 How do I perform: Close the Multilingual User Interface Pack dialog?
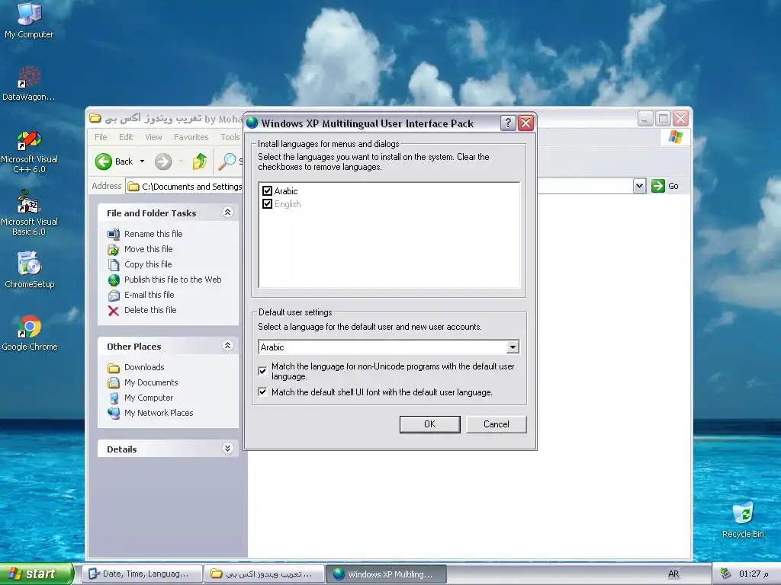coord(525,123)
